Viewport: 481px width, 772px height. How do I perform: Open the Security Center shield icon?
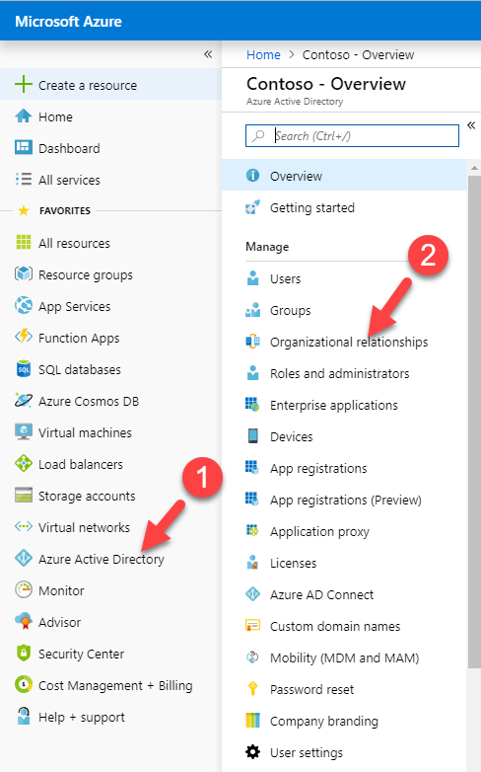(24, 653)
